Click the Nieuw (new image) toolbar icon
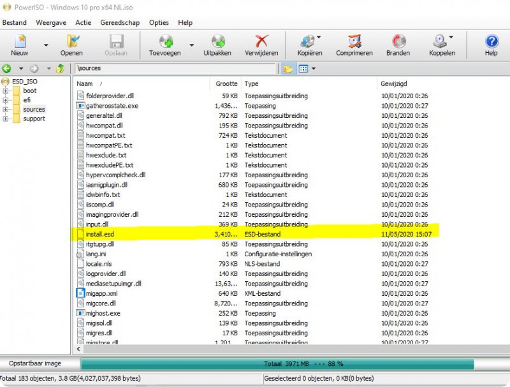 pos(20,43)
